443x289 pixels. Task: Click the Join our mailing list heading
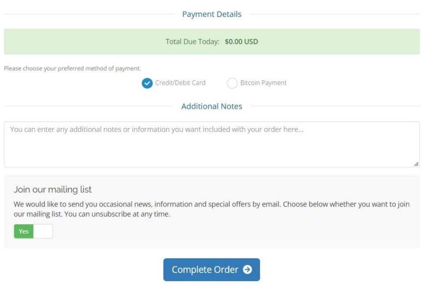53,189
